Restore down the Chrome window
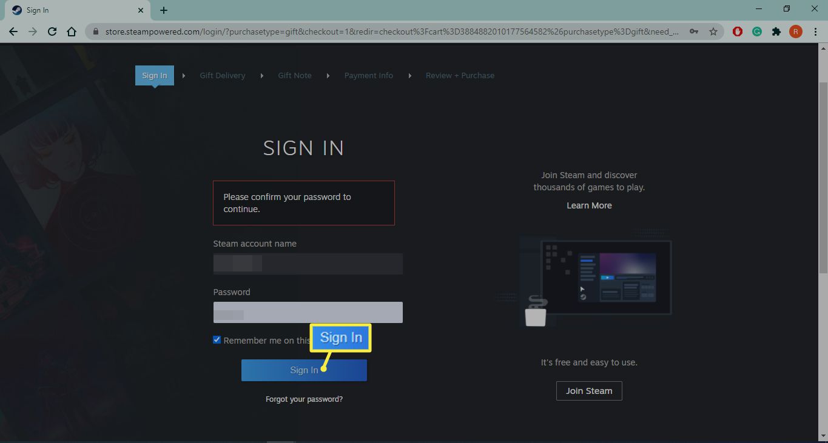Screen dimensions: 828x443 tap(787, 9)
